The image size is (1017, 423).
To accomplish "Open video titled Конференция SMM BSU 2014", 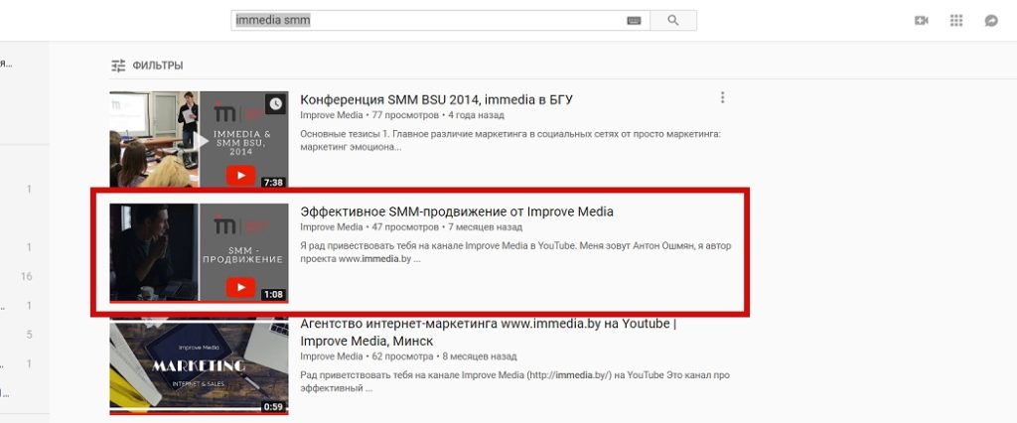I will pos(436,100).
